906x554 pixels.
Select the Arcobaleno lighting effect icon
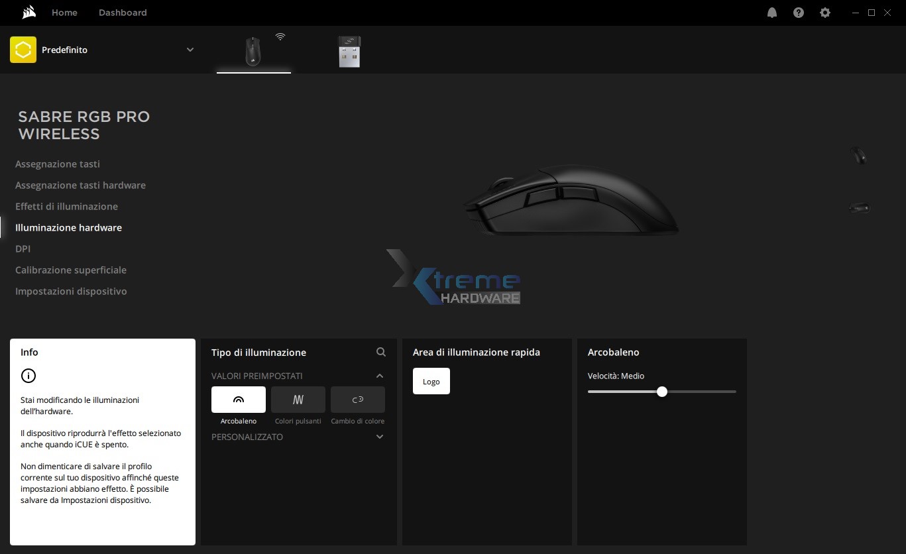click(238, 400)
